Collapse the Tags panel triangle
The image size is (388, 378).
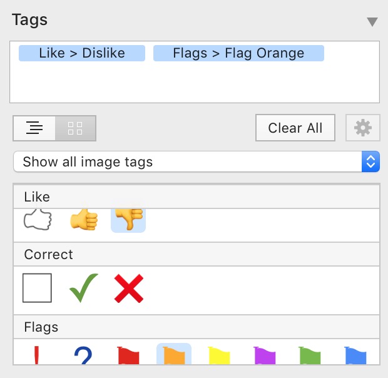(372, 22)
